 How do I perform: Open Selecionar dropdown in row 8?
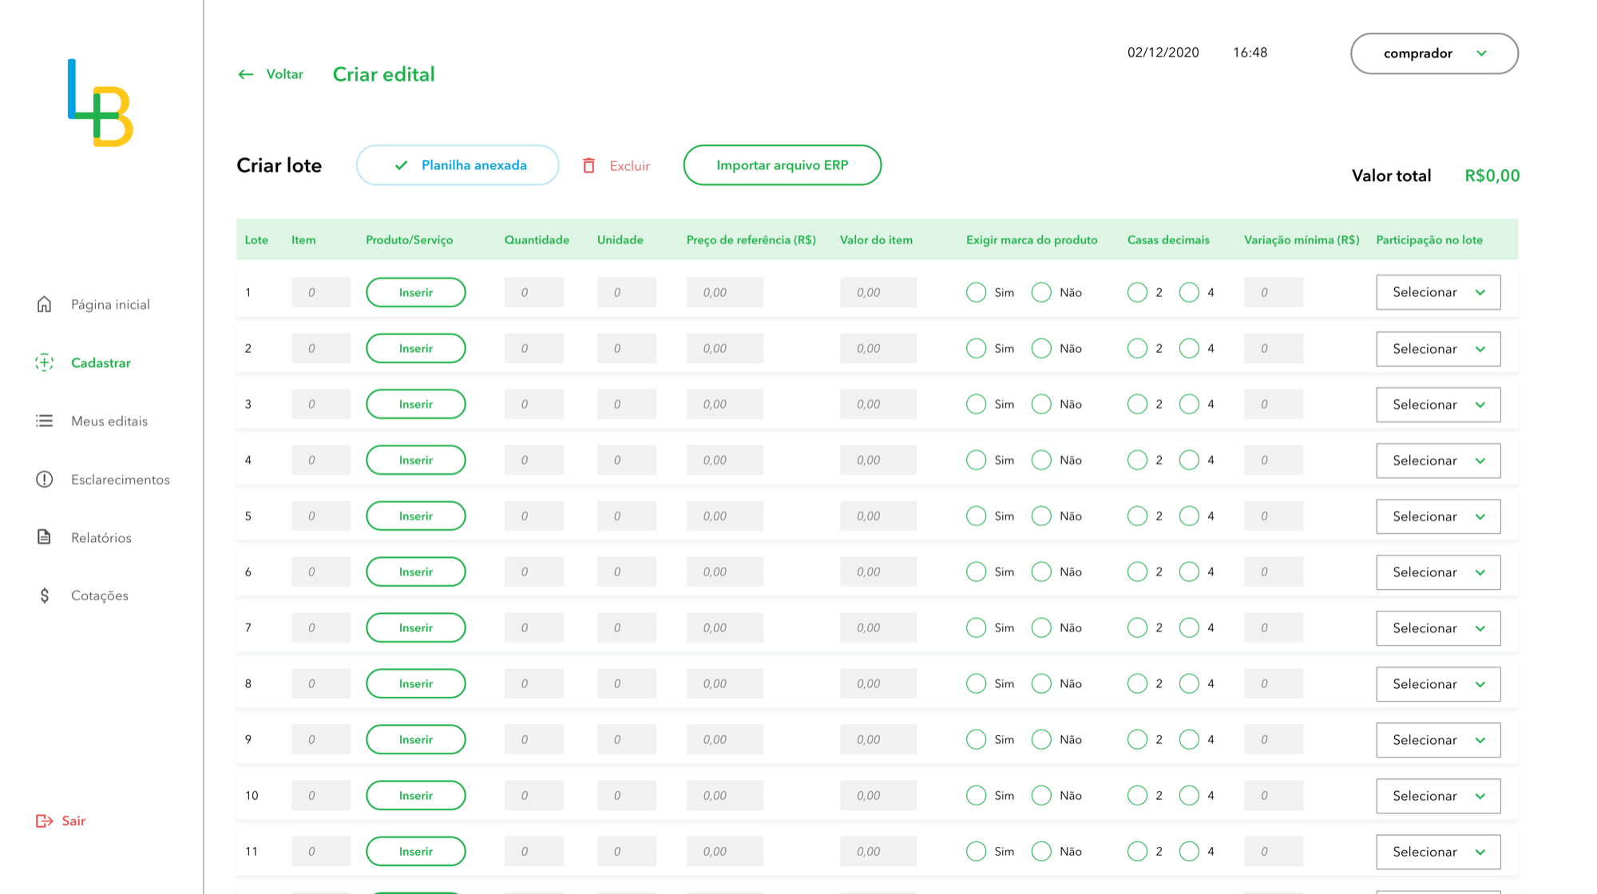tap(1438, 684)
